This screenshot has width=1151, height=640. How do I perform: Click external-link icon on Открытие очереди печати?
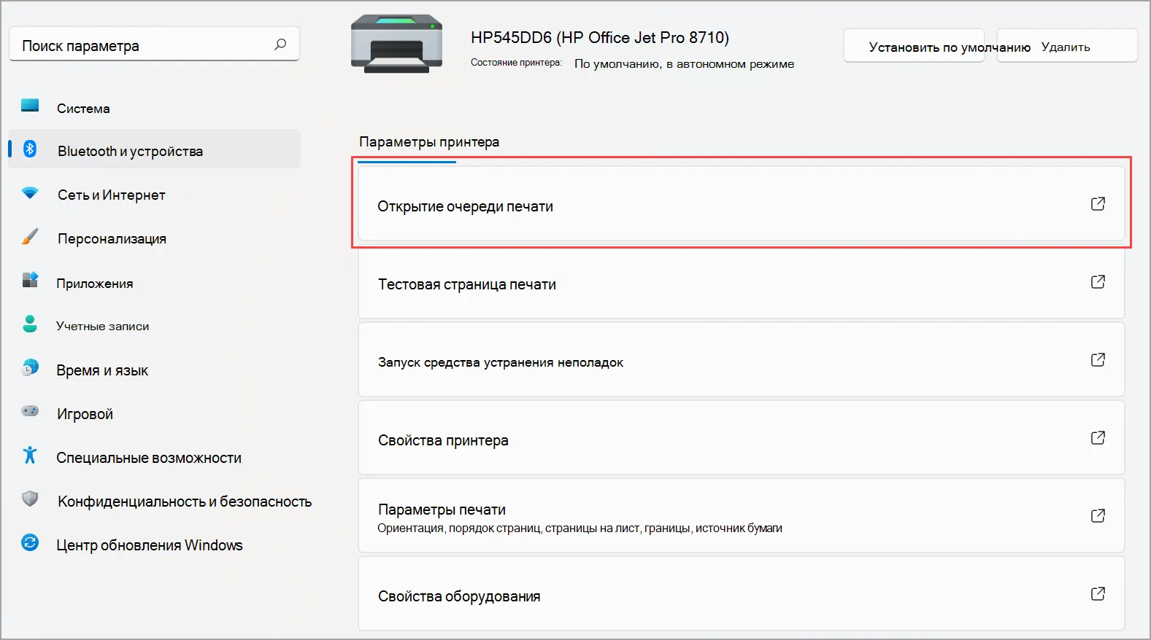[1098, 204]
